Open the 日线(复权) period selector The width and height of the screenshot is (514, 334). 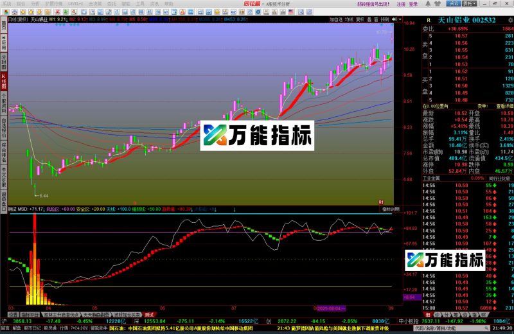(x=19, y=19)
